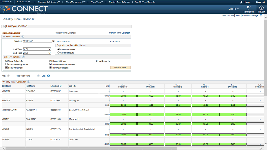Click the Display Options help icon
Viewport: 267px width, 150px height.
point(23,57)
